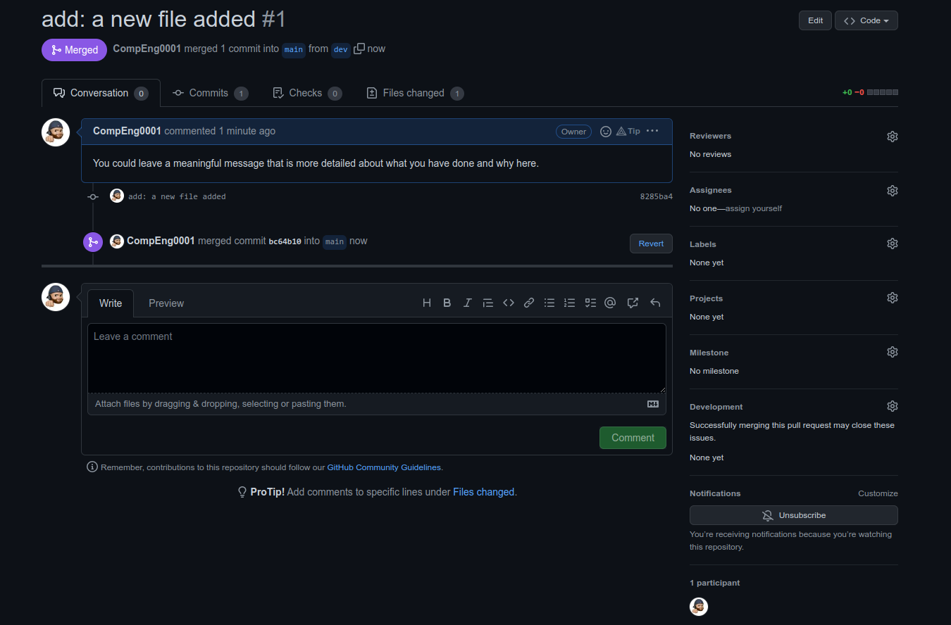The width and height of the screenshot is (951, 625).
Task: Open GitHub Community Guidelines link
Action: click(x=384, y=467)
